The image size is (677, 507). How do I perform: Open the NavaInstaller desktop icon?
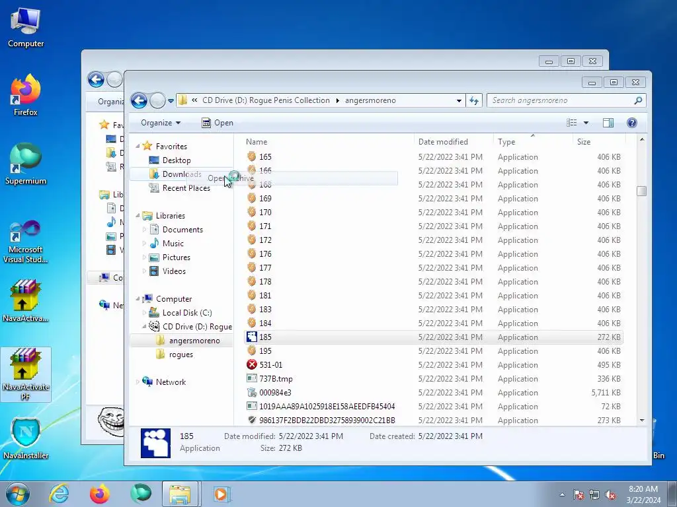tap(26, 438)
